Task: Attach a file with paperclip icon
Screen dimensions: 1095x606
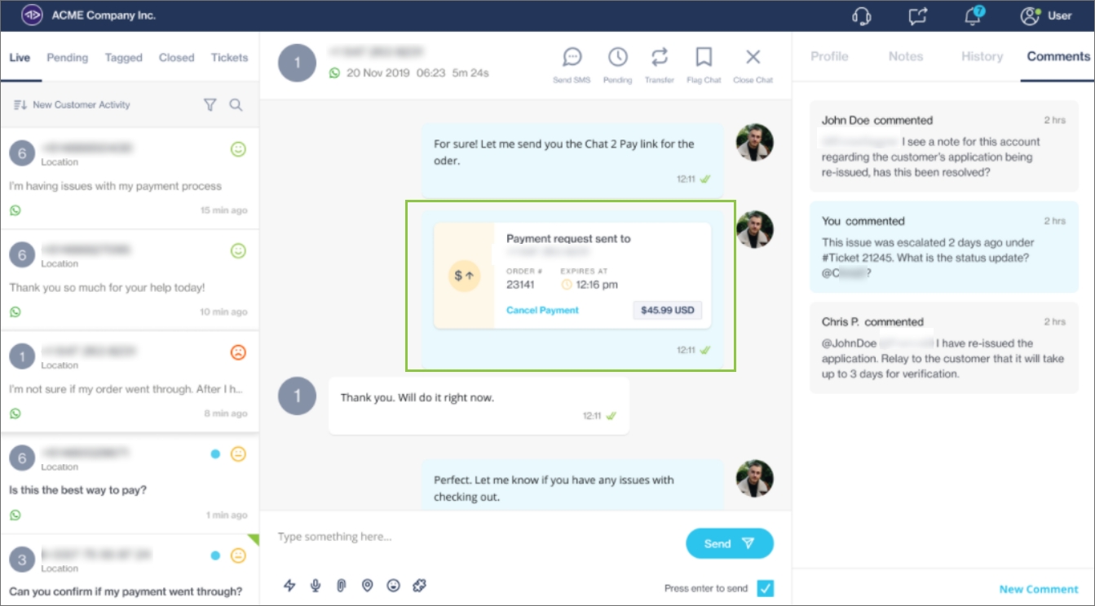Action: (x=342, y=586)
